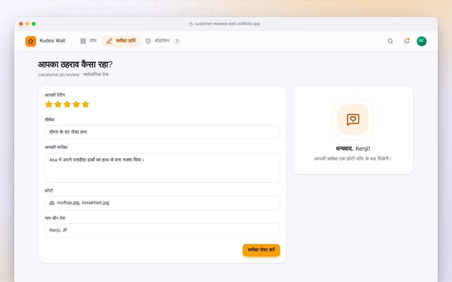The width and height of the screenshot is (452, 282).
Task: Click the lock icon in address bar
Action: [x=191, y=24]
